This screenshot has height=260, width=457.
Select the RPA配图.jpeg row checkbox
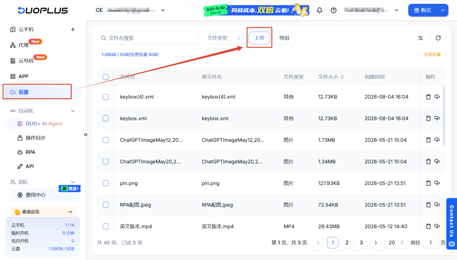click(x=106, y=205)
